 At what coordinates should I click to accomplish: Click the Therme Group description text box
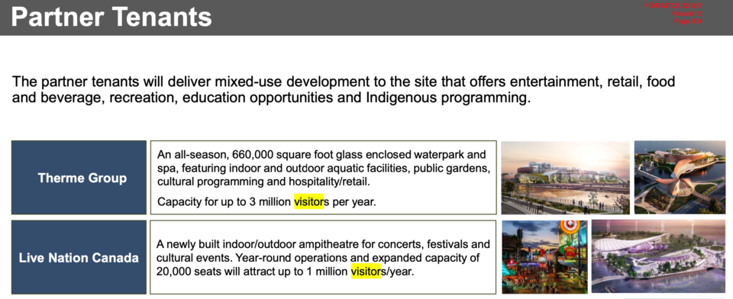click(x=323, y=178)
